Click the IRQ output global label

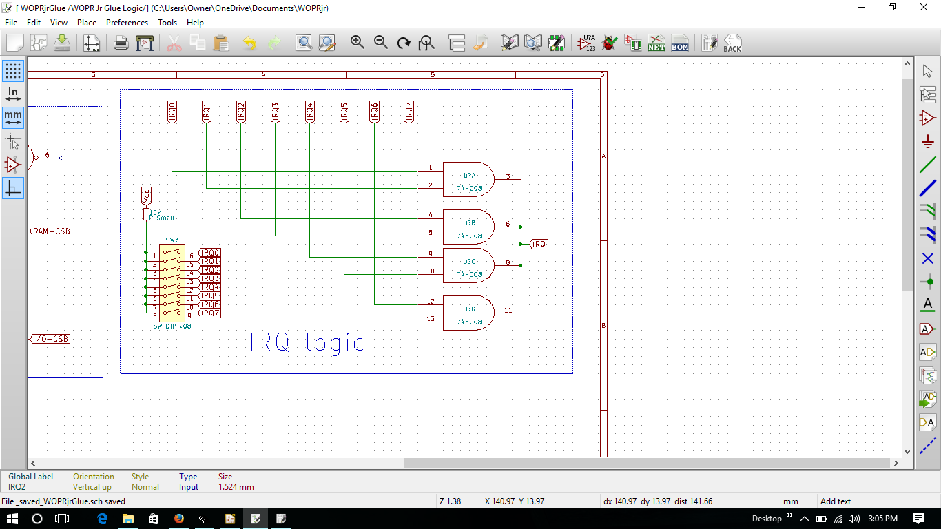[539, 244]
